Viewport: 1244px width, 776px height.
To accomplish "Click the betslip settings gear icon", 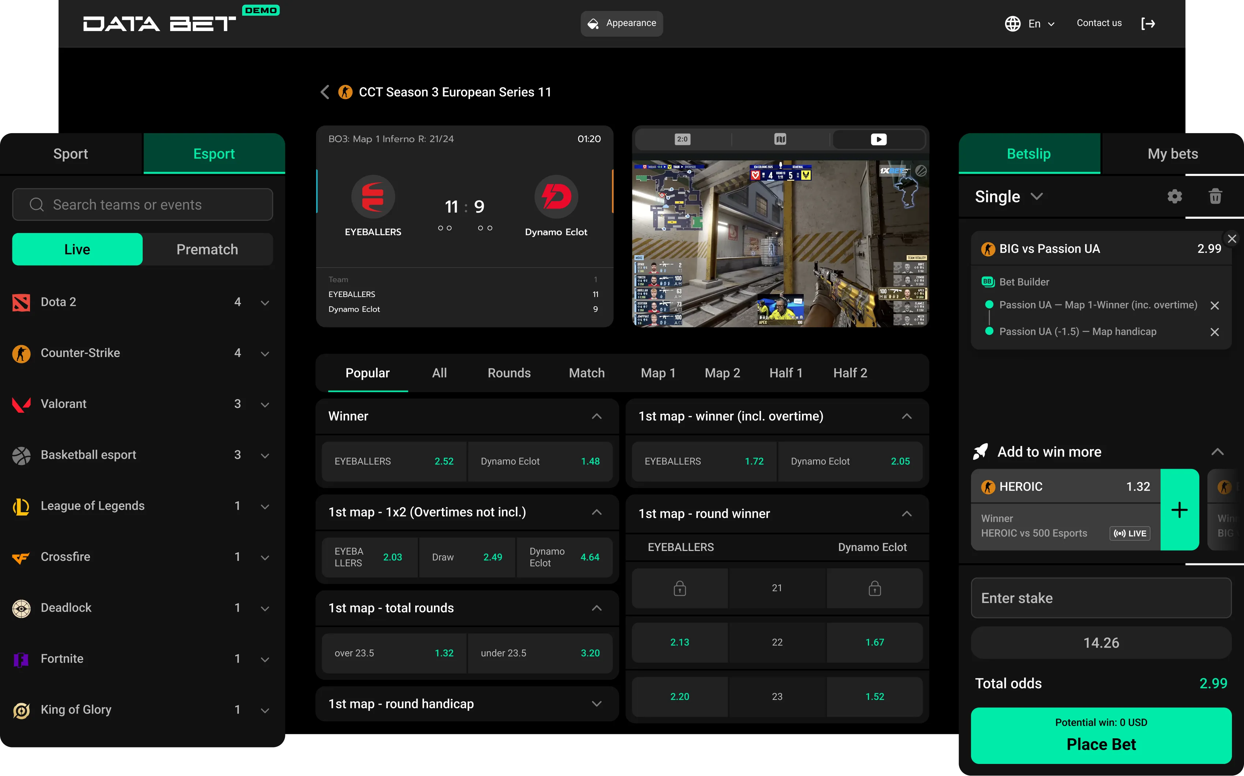I will [x=1174, y=196].
